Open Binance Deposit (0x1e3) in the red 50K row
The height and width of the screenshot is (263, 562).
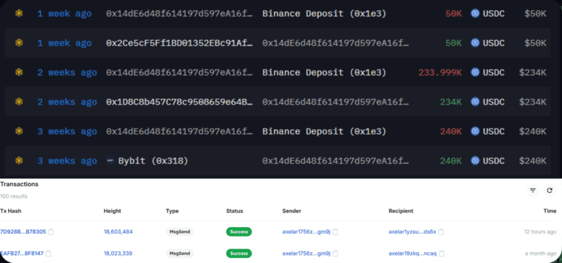click(324, 14)
